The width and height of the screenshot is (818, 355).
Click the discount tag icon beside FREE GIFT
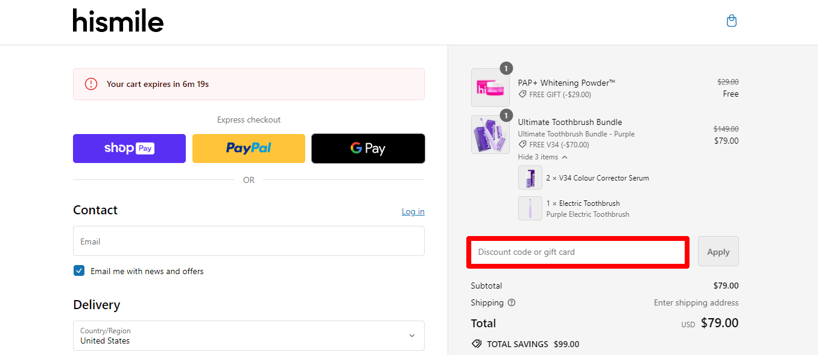pyautogui.click(x=522, y=95)
